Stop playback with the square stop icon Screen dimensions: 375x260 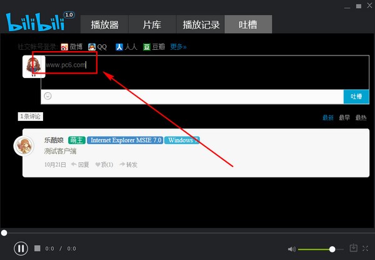(37, 248)
